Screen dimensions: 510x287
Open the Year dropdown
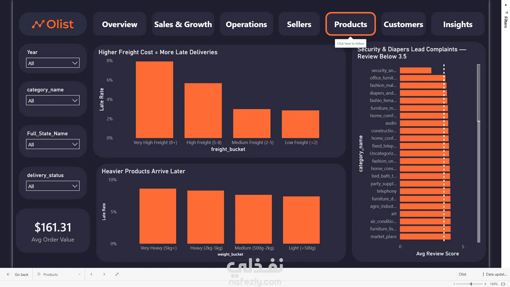[x=53, y=63]
